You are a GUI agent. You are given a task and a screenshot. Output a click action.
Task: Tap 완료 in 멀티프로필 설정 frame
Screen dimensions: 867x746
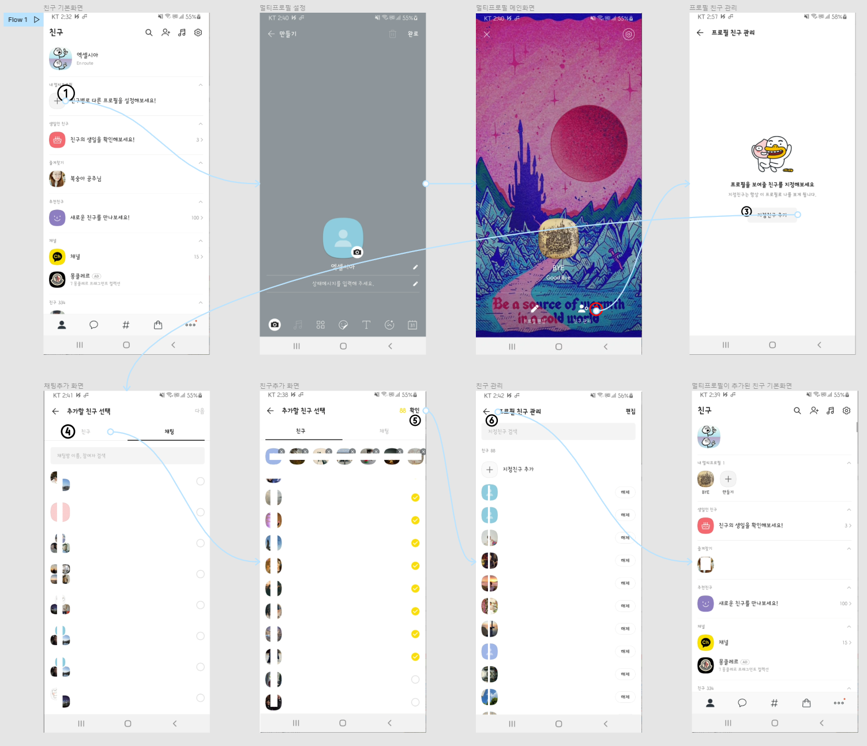[x=413, y=34]
